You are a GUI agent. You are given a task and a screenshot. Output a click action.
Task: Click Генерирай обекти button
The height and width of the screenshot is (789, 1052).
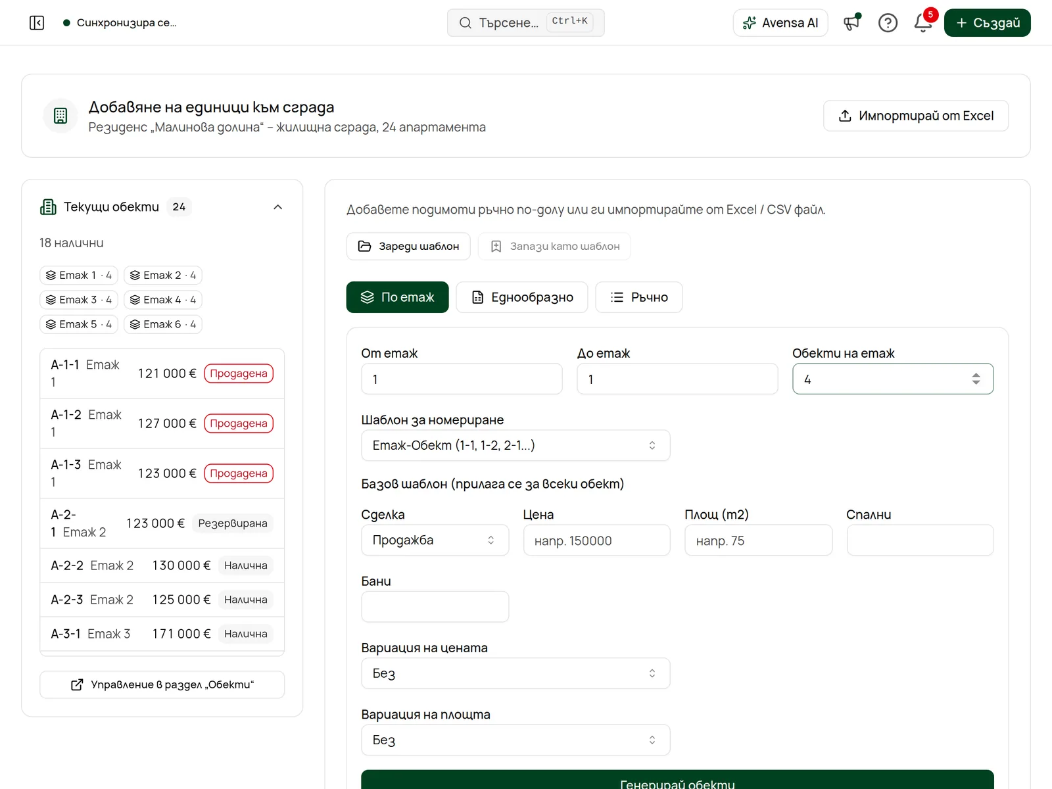677,780
